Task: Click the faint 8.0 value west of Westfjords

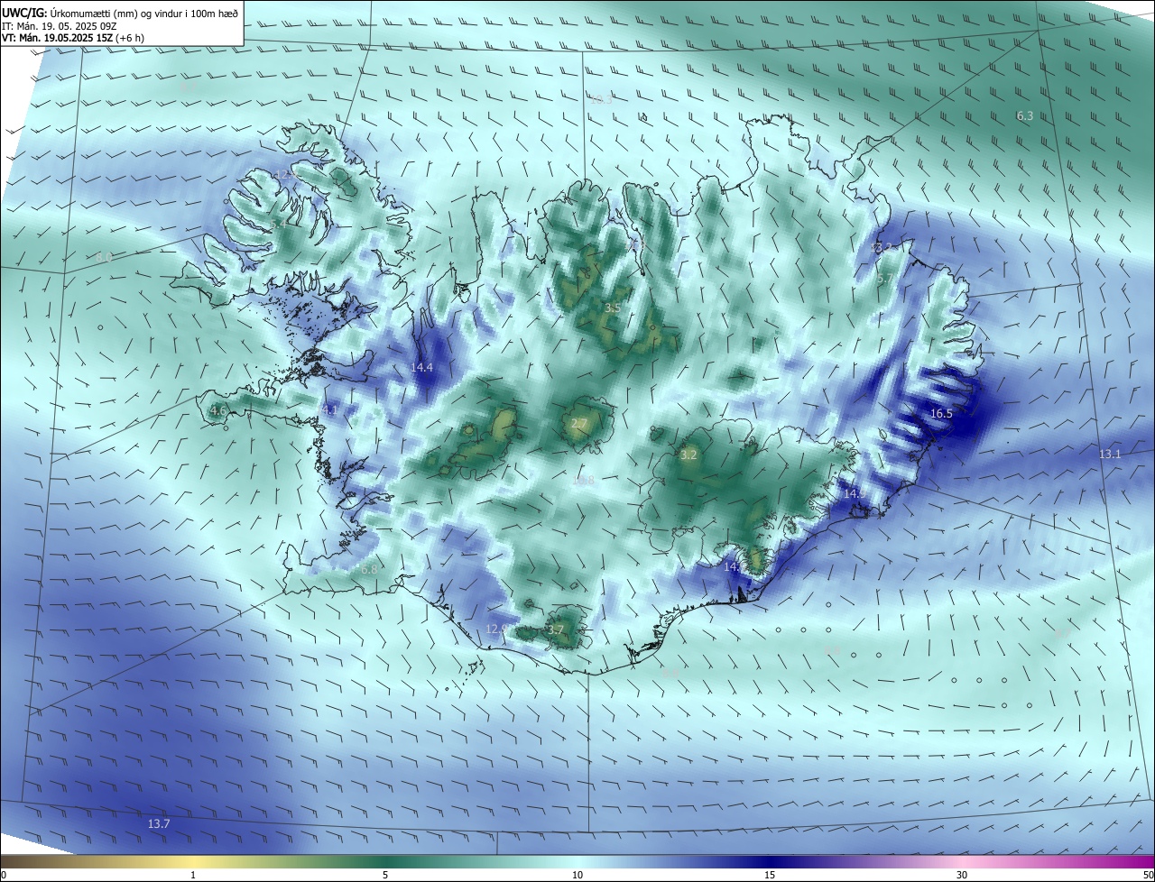Action: tap(104, 258)
